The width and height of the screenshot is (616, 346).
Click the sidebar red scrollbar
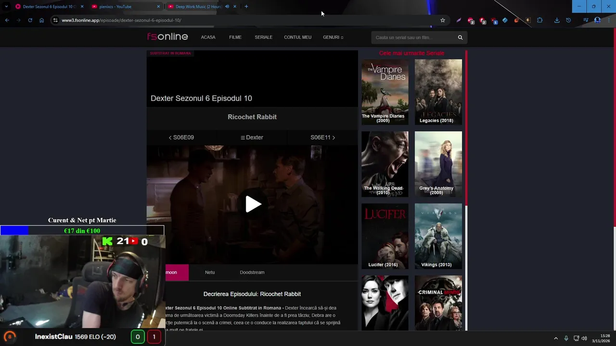click(x=466, y=127)
